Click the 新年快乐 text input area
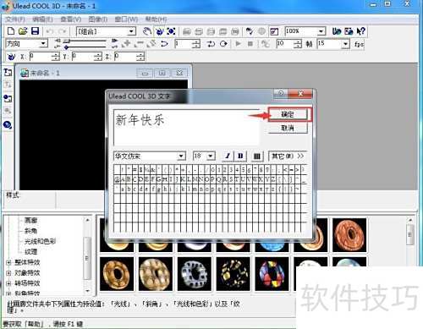The width and height of the screenshot is (423, 329). click(x=186, y=128)
